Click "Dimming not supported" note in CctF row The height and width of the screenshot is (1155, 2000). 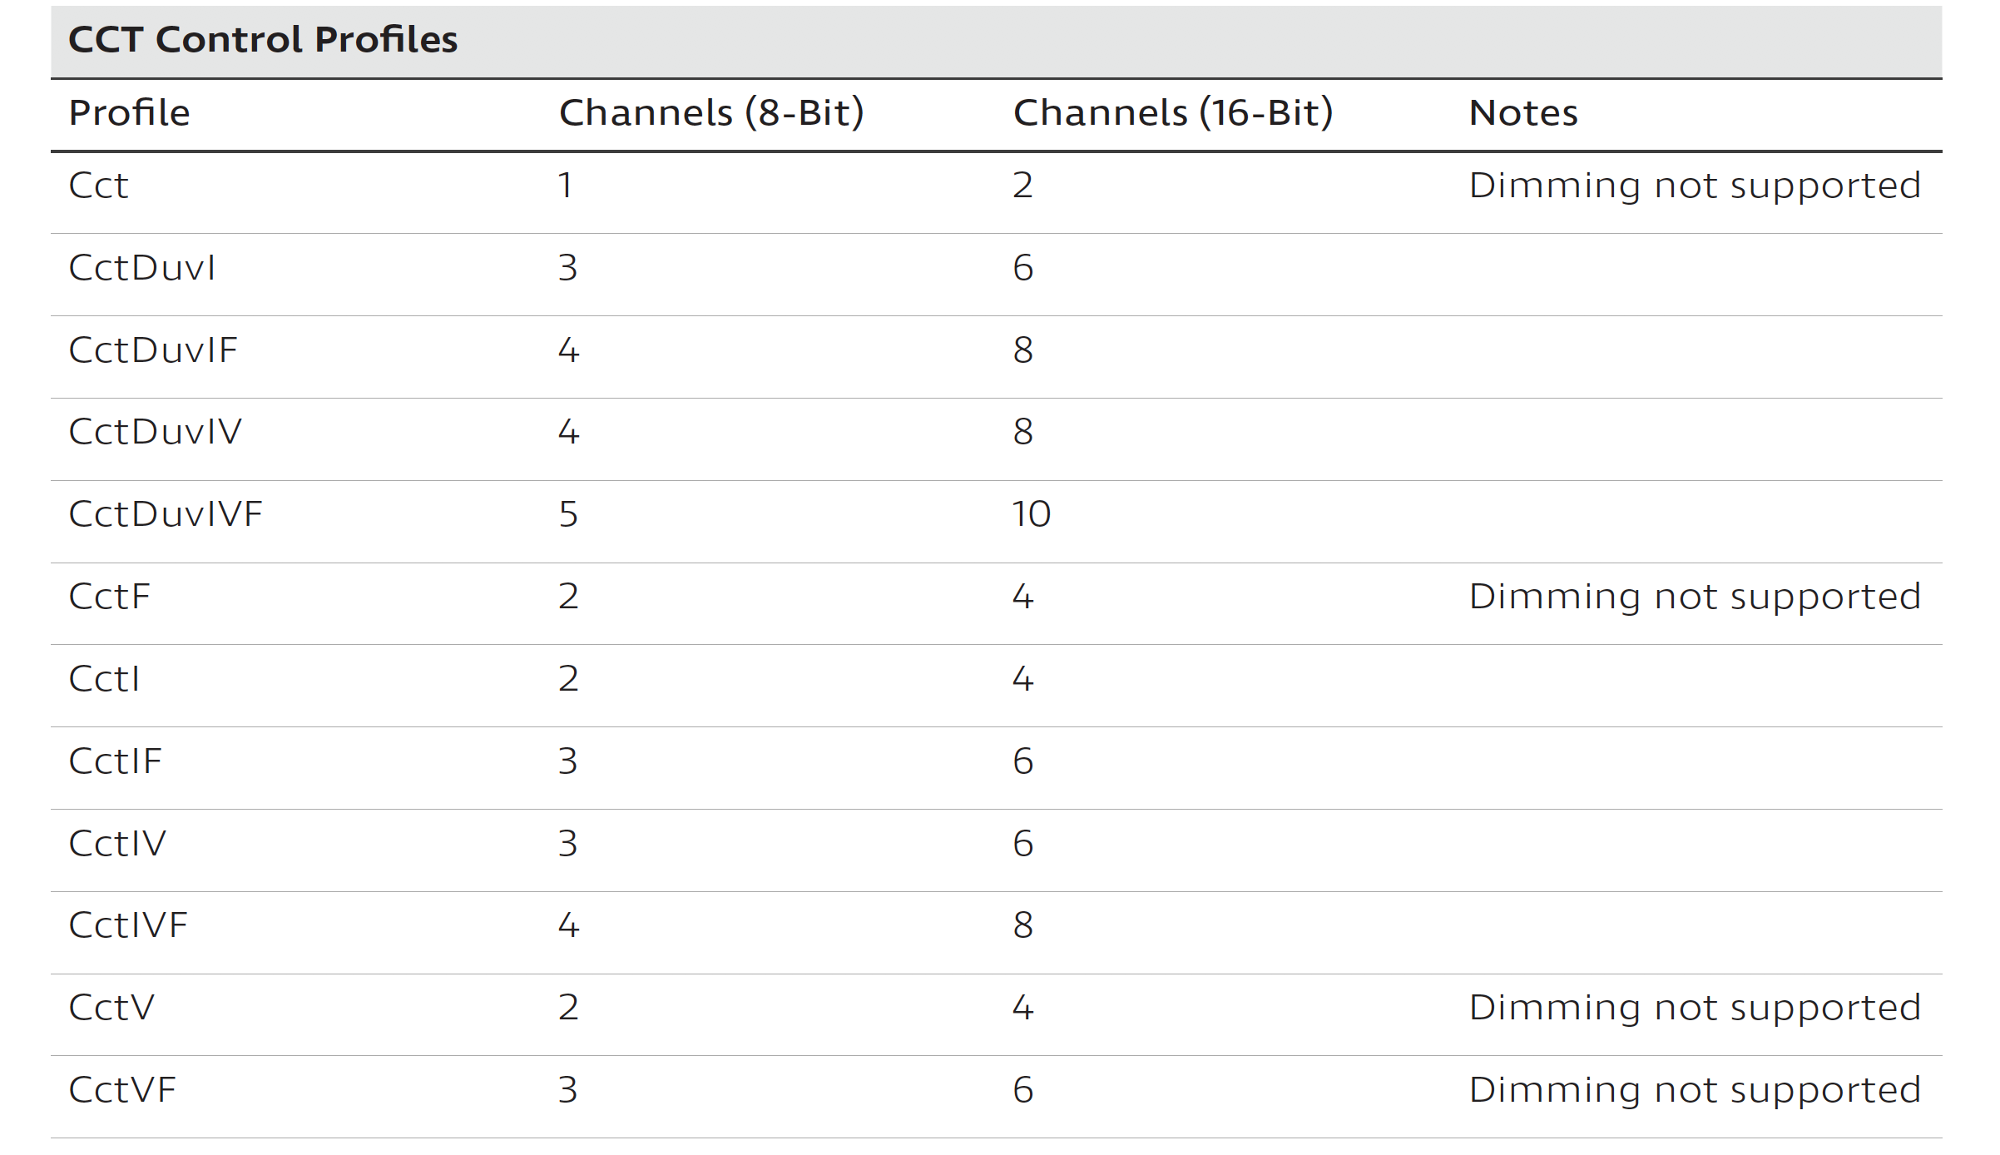(x=1695, y=597)
